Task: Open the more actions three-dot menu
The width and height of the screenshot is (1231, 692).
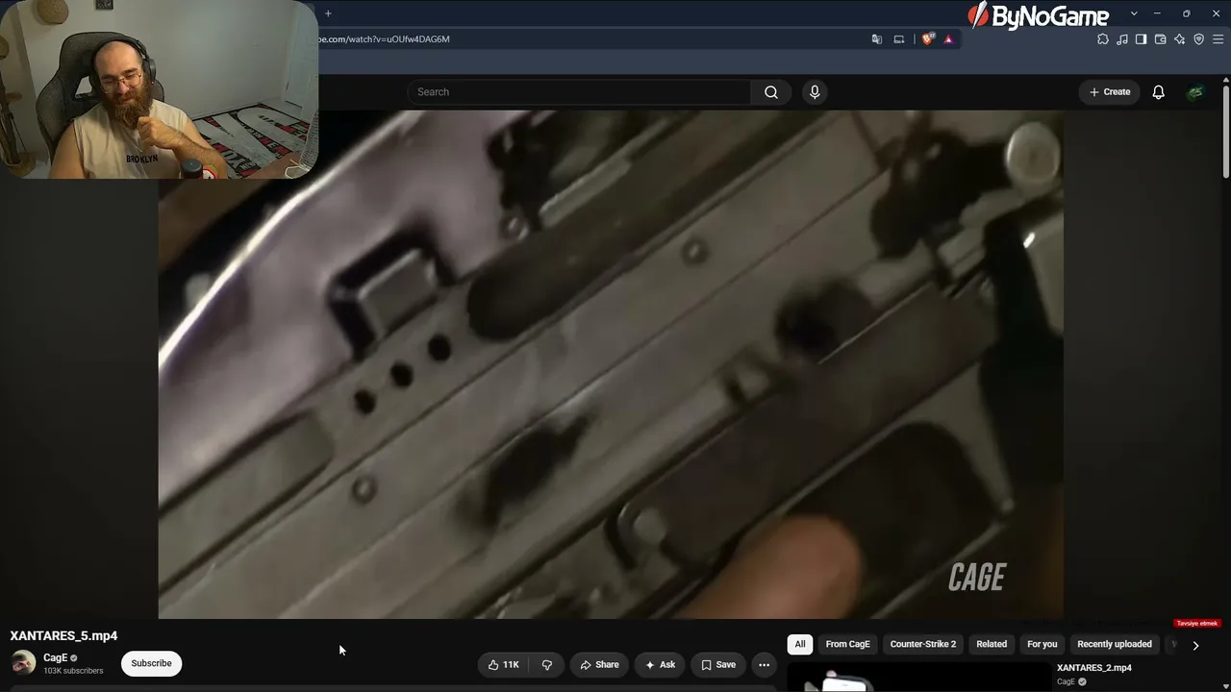Action: (764, 664)
